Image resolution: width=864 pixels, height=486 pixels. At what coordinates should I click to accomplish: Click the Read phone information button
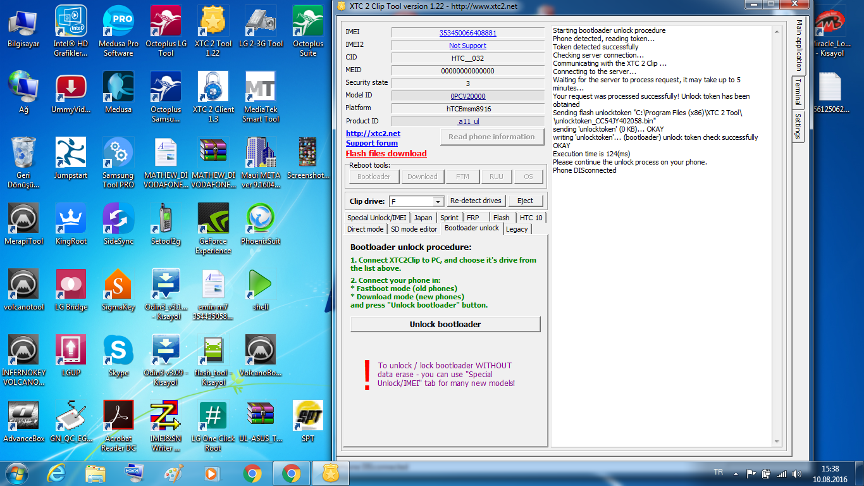pyautogui.click(x=491, y=137)
